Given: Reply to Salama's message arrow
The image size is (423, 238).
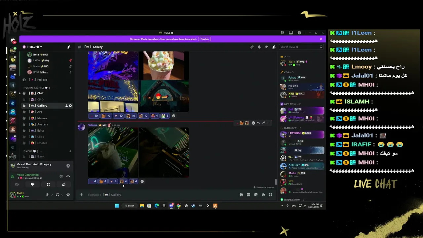Looking at the screenshot, I should coord(258,123).
